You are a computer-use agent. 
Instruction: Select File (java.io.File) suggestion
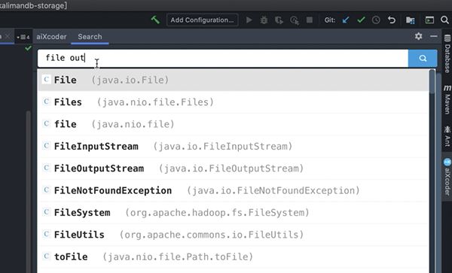[234, 80]
